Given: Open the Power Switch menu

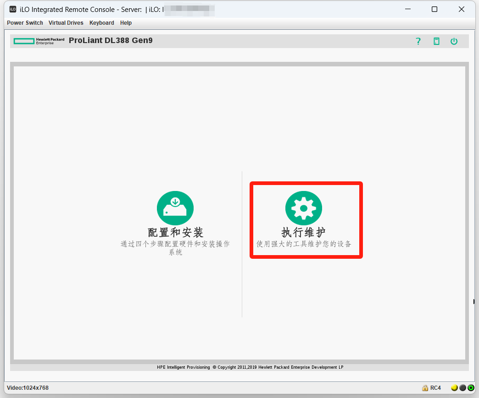Looking at the screenshot, I should 25,23.
